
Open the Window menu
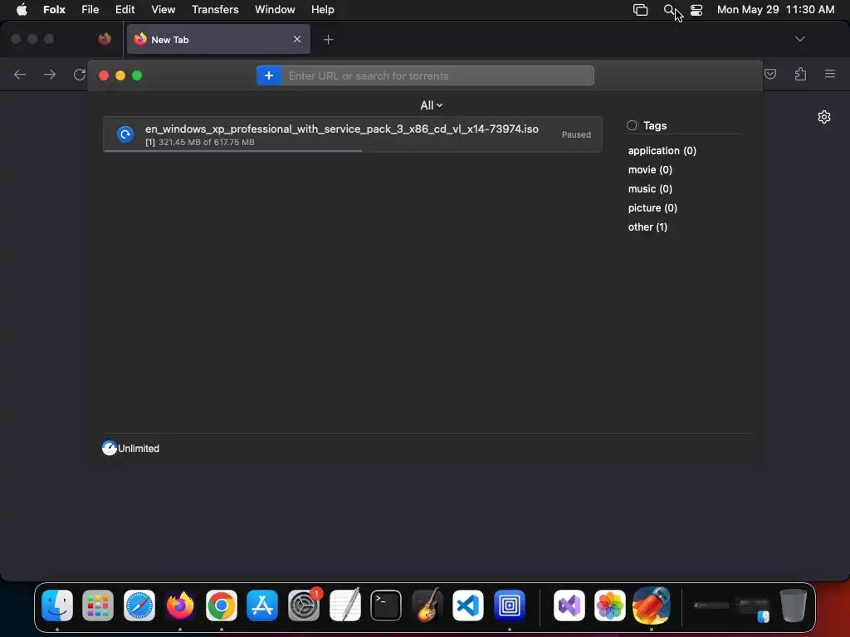point(275,10)
